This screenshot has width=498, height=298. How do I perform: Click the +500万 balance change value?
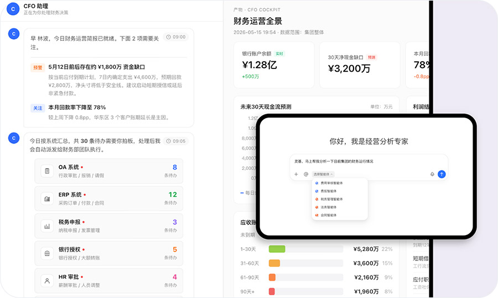pos(251,76)
